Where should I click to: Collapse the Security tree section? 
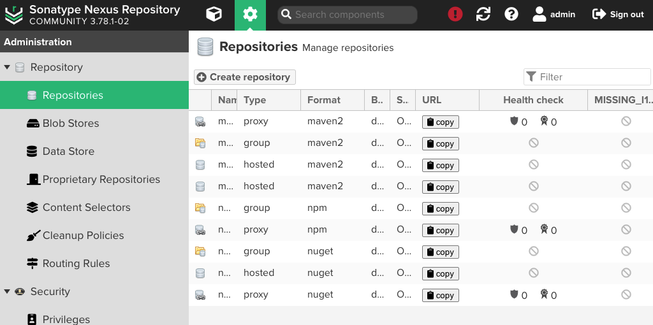[6, 291]
